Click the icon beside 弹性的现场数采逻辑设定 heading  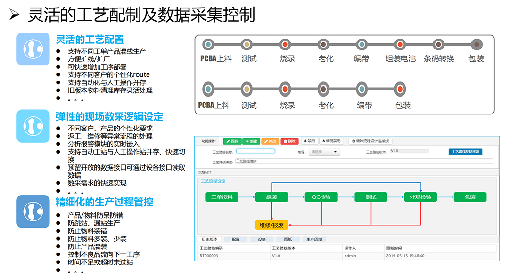33,126
